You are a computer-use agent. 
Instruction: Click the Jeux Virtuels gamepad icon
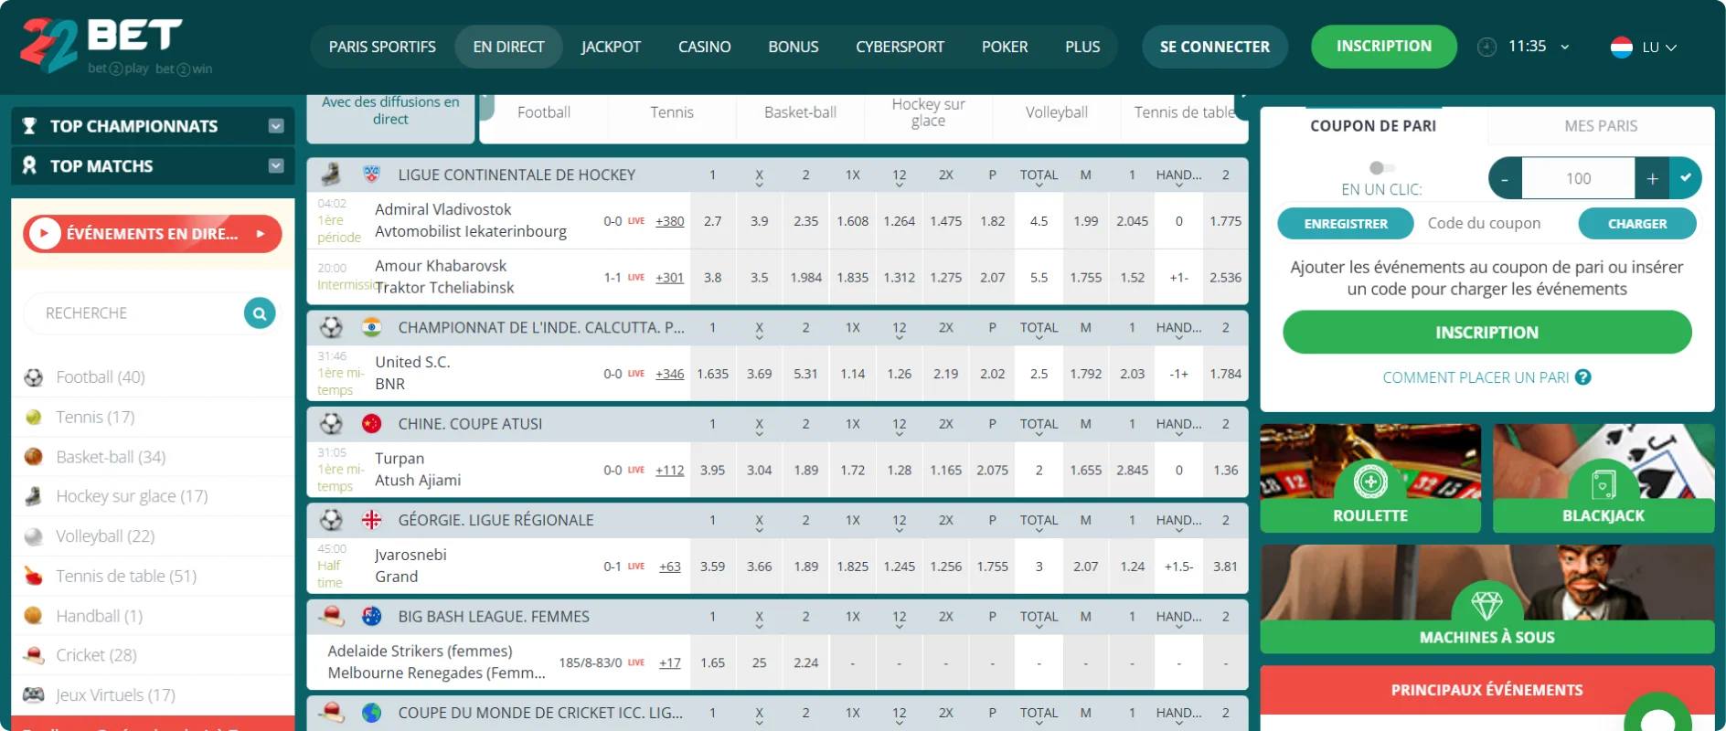click(x=34, y=694)
